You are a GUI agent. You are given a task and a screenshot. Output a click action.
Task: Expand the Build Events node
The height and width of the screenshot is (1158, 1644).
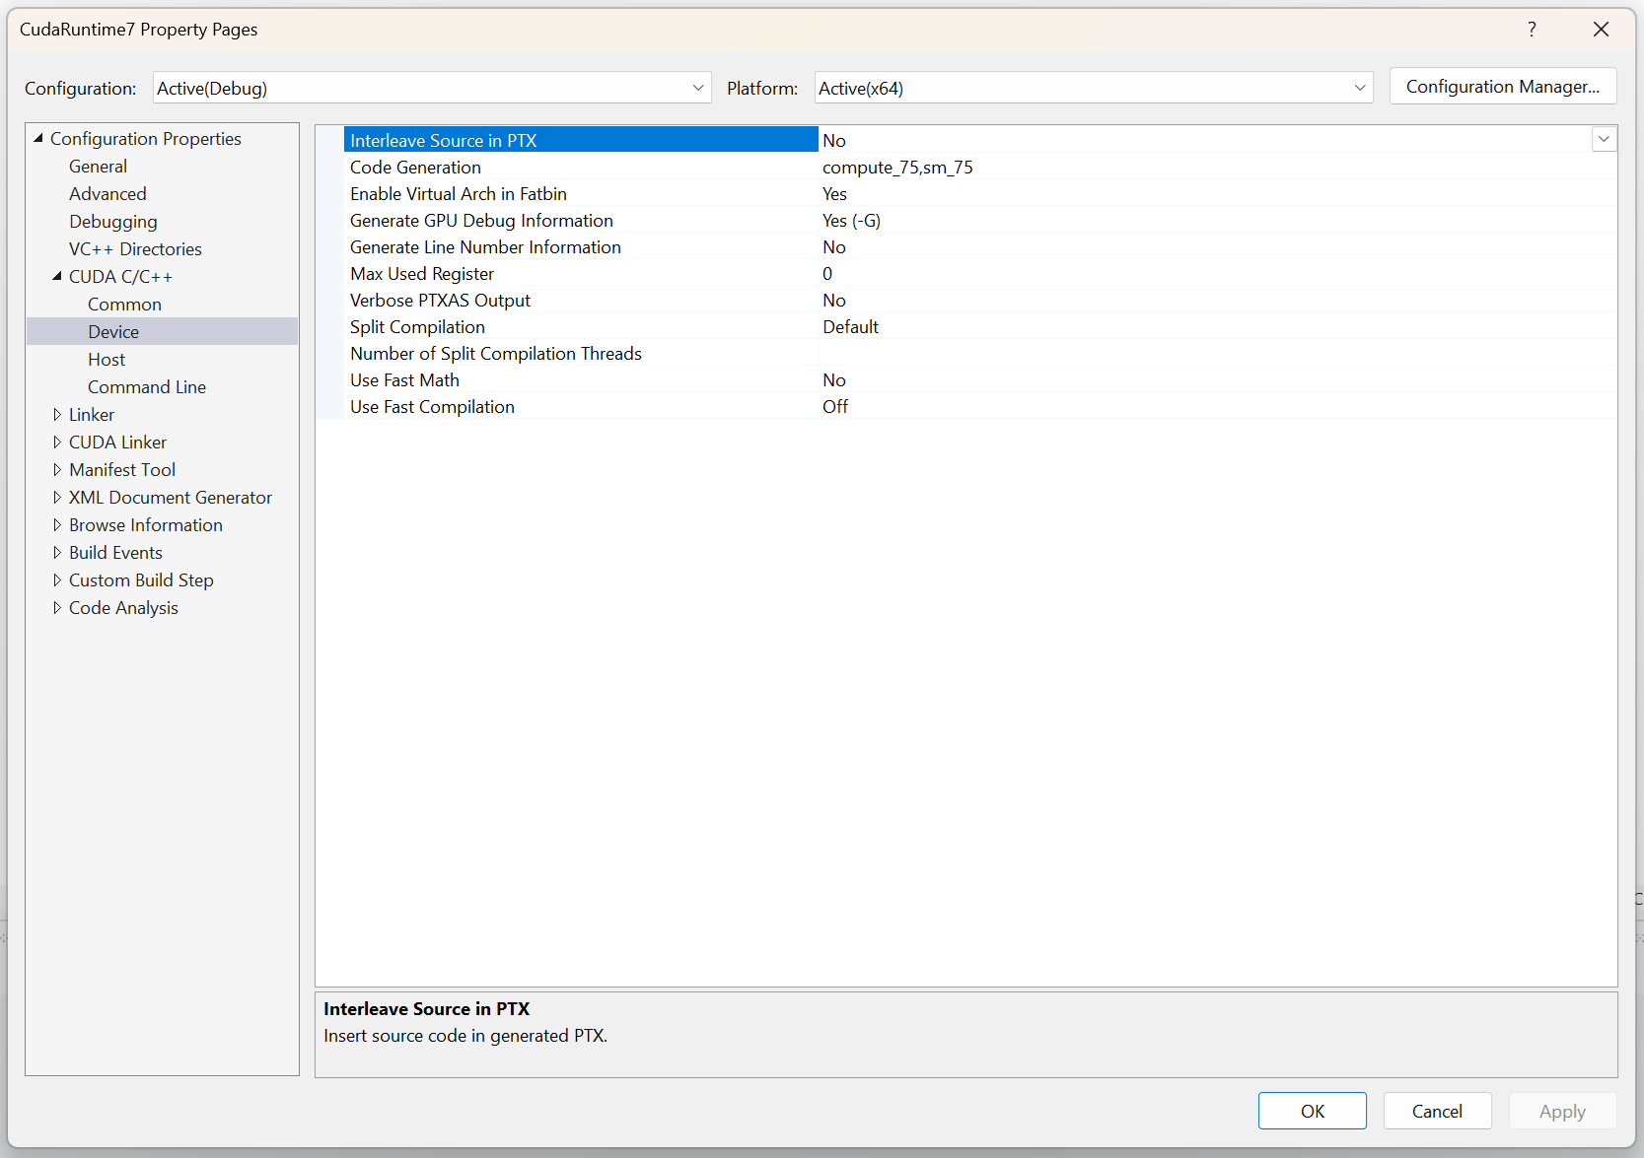coord(58,552)
